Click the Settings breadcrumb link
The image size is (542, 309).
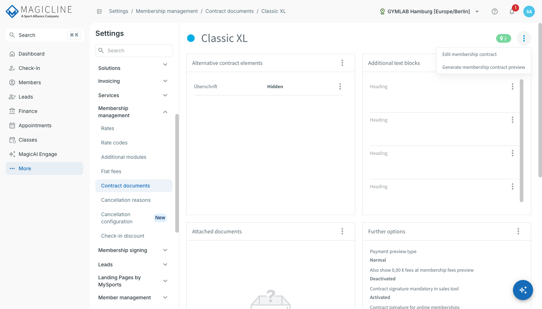(x=119, y=11)
